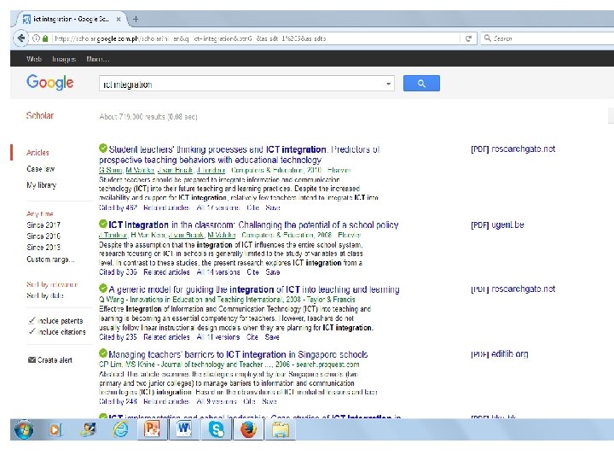The width and height of the screenshot is (614, 461).
Task: Click Cited by 335 under ICT Integration in classroom
Action: pos(118,272)
